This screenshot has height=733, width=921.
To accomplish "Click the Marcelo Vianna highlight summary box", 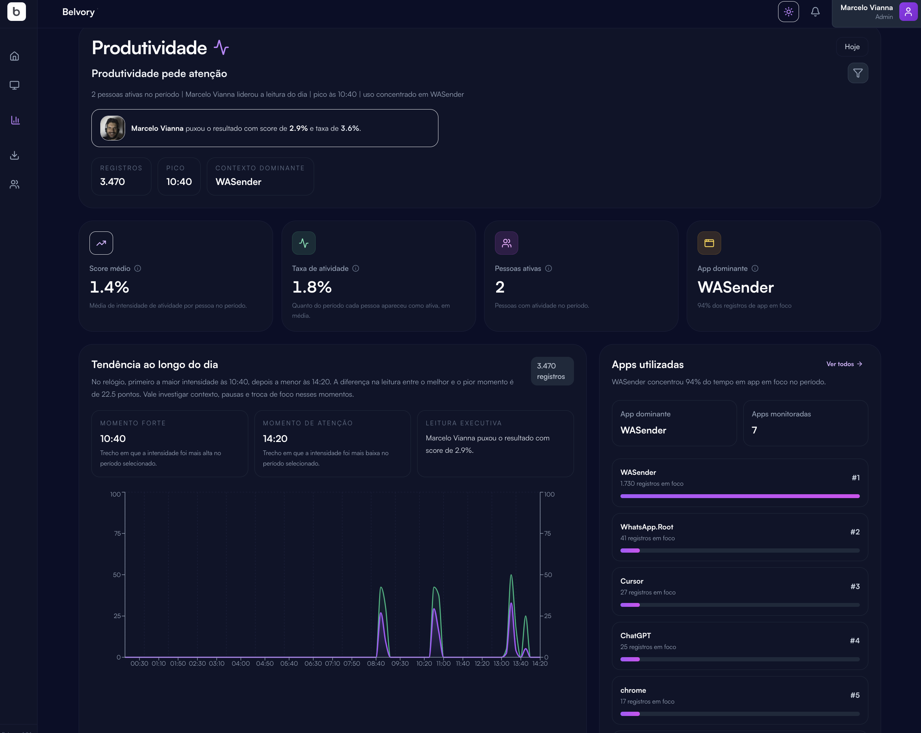I will coord(265,128).
